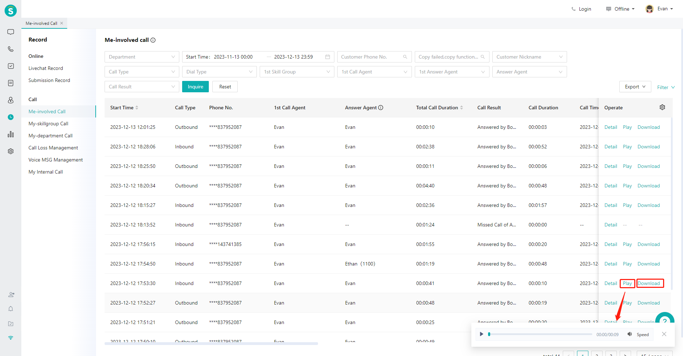This screenshot has width=683, height=356.
Task: Open the document icon in left sidebar
Action: (11, 83)
